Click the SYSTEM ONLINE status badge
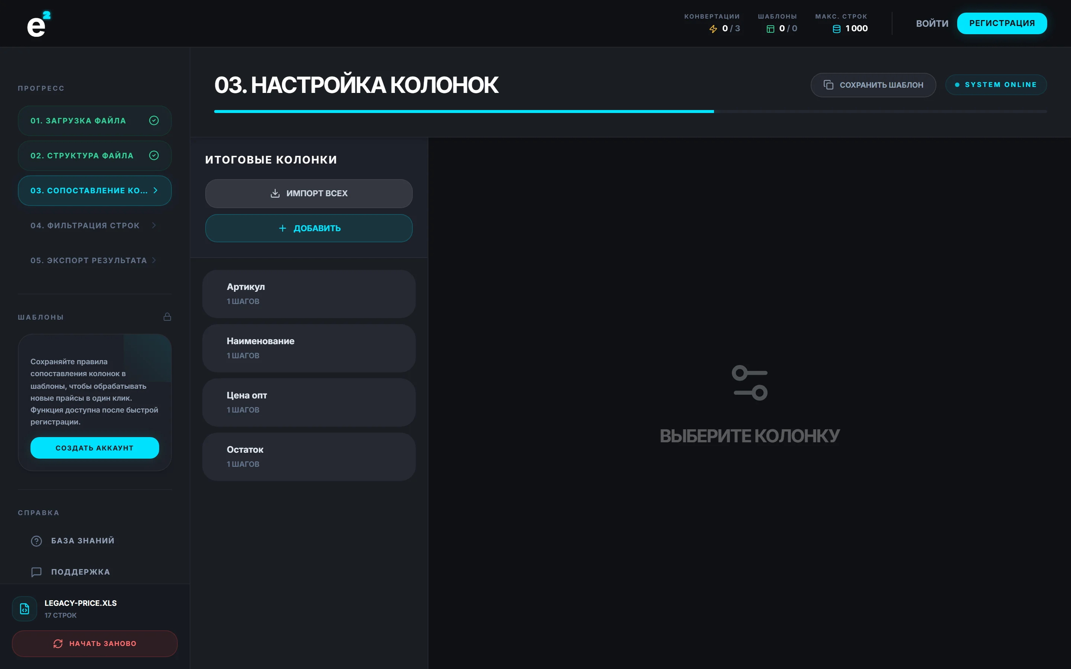Image resolution: width=1071 pixels, height=669 pixels. pos(996,84)
